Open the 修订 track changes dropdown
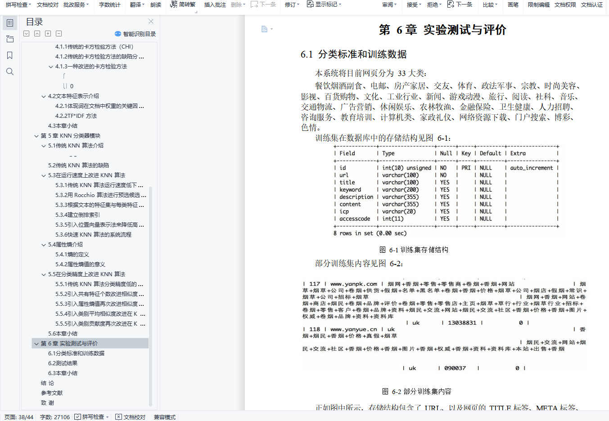The width and height of the screenshot is (609, 421). point(292,4)
